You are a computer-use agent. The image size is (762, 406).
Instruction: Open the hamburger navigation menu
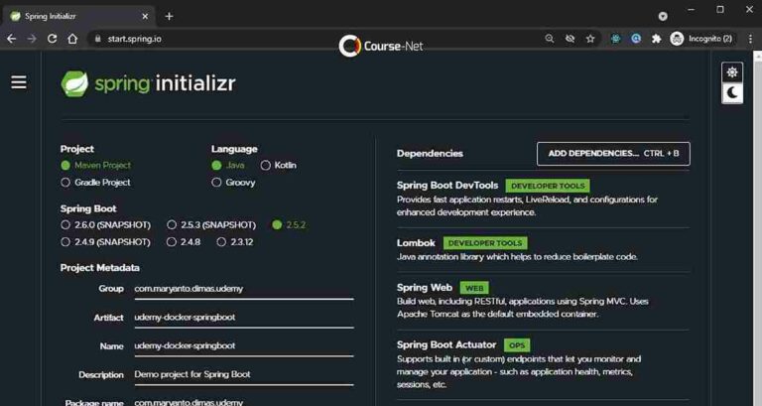point(19,82)
